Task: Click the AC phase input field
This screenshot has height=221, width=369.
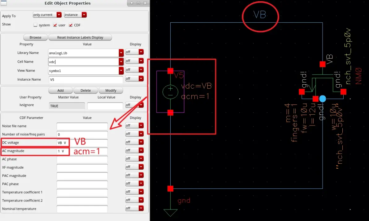Action: coord(82,159)
